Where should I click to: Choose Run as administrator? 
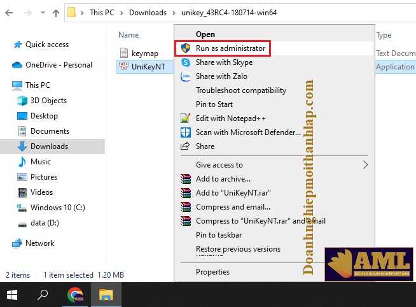[230, 48]
